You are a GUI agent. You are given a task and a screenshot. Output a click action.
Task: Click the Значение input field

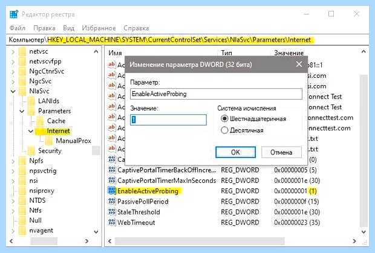pos(168,120)
